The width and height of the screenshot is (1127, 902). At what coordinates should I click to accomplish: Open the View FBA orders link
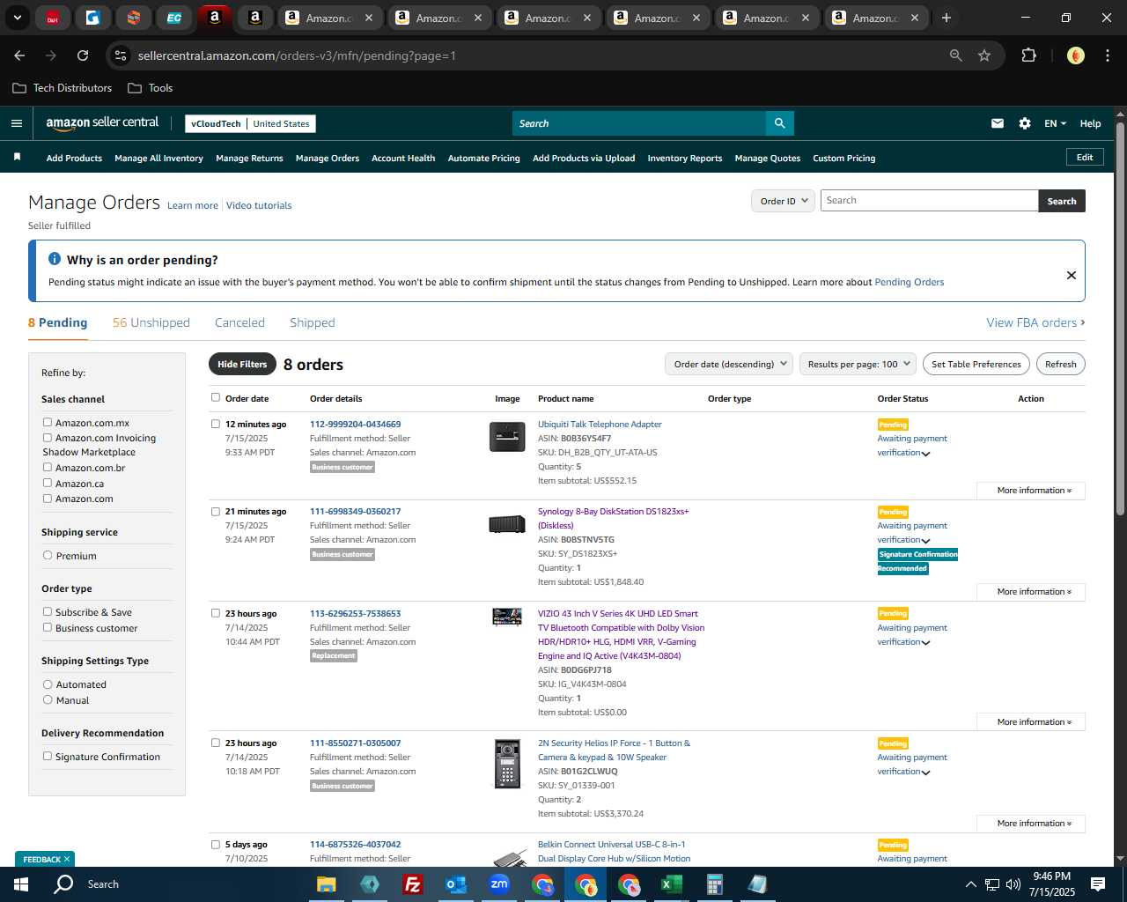(1035, 322)
